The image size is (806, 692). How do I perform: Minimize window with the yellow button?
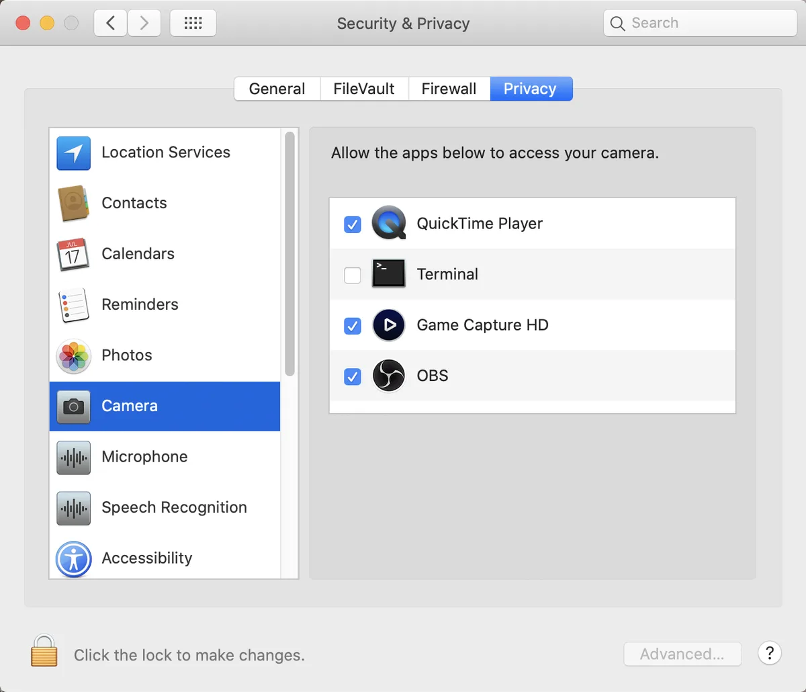coord(47,24)
